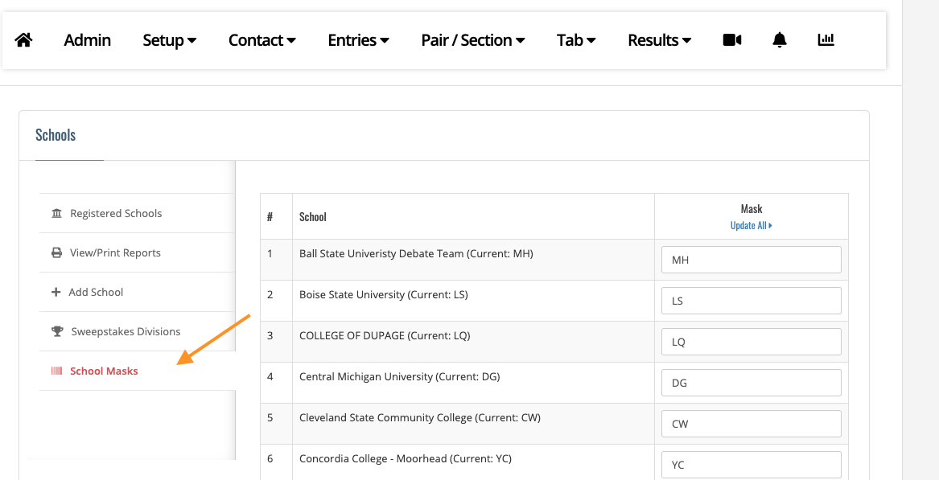Select the Admin menu item
939x480 pixels.
pyautogui.click(x=88, y=40)
